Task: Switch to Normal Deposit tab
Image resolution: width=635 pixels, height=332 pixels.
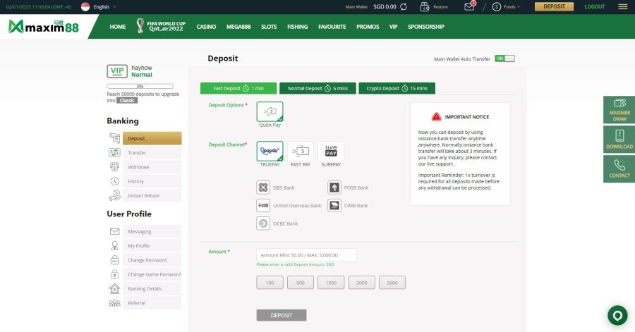Action: (317, 88)
